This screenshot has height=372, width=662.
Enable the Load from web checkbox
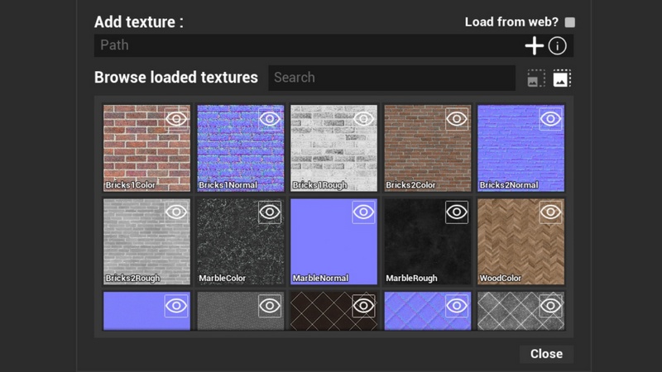click(569, 22)
